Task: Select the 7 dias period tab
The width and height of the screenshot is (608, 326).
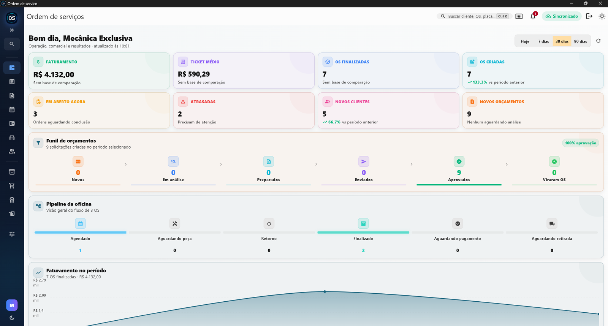Action: point(543,41)
